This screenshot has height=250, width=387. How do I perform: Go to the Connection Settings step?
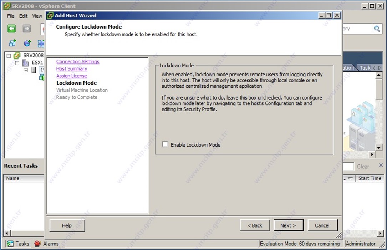pyautogui.click(x=78, y=61)
